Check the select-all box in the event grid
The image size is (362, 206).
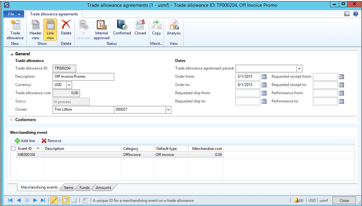point(13,149)
